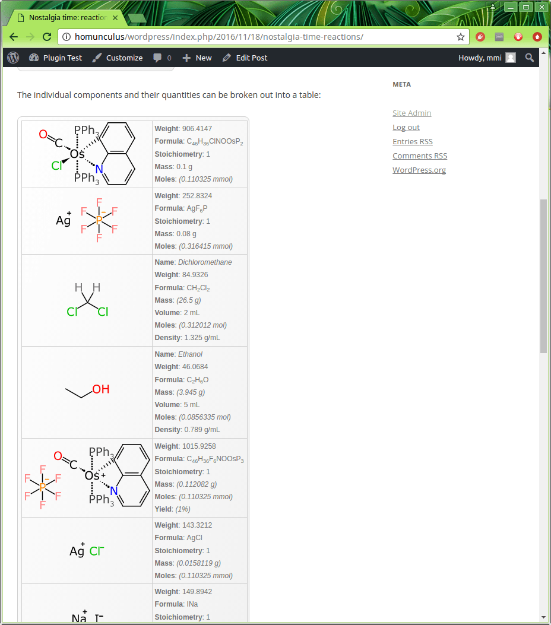Bookmark page with the star icon
Viewport: 551px width, 625px height.
(461, 37)
